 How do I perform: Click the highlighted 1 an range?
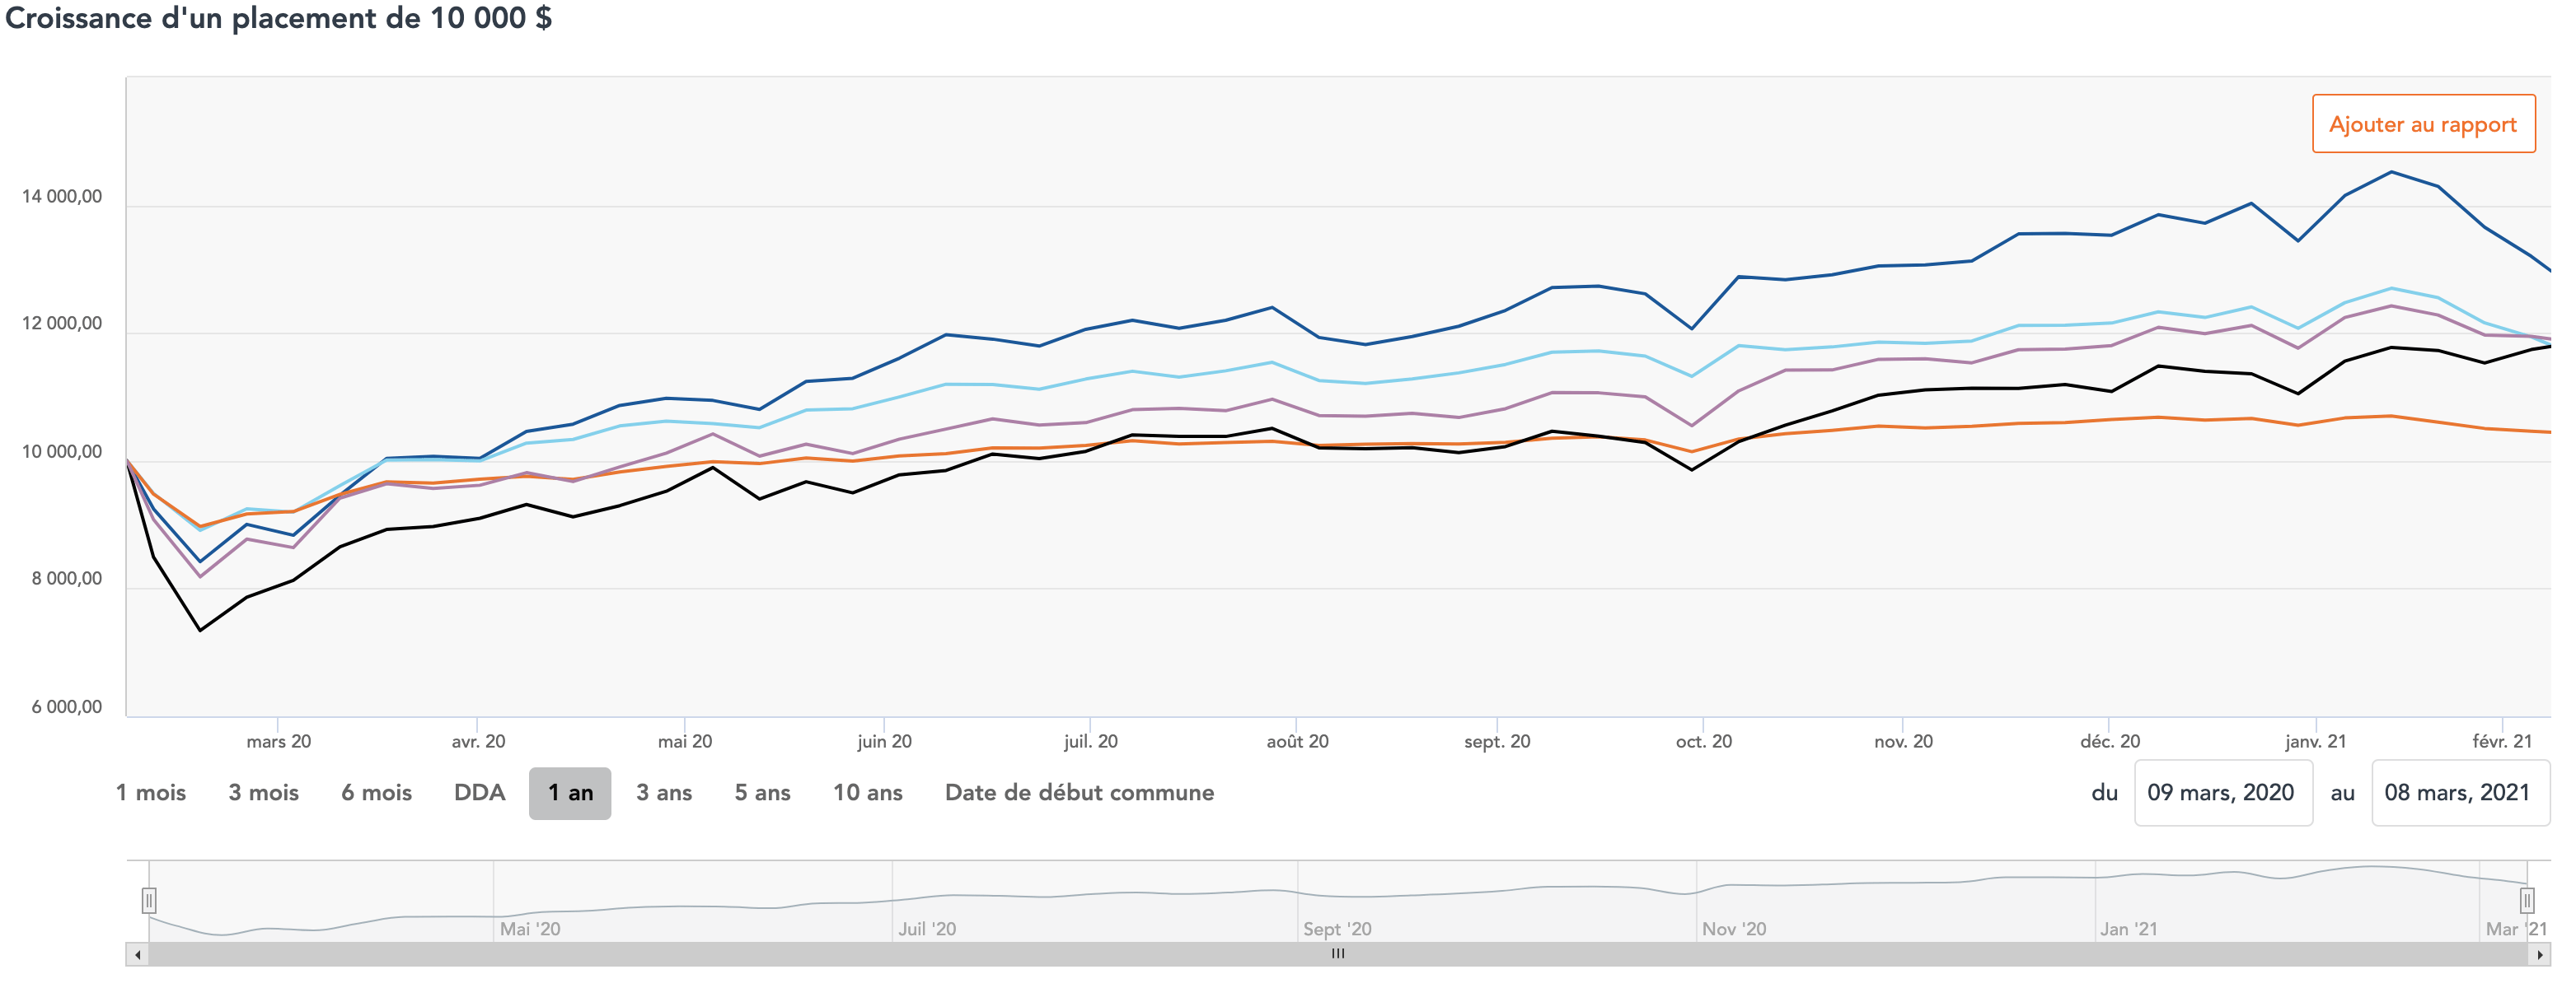570,792
